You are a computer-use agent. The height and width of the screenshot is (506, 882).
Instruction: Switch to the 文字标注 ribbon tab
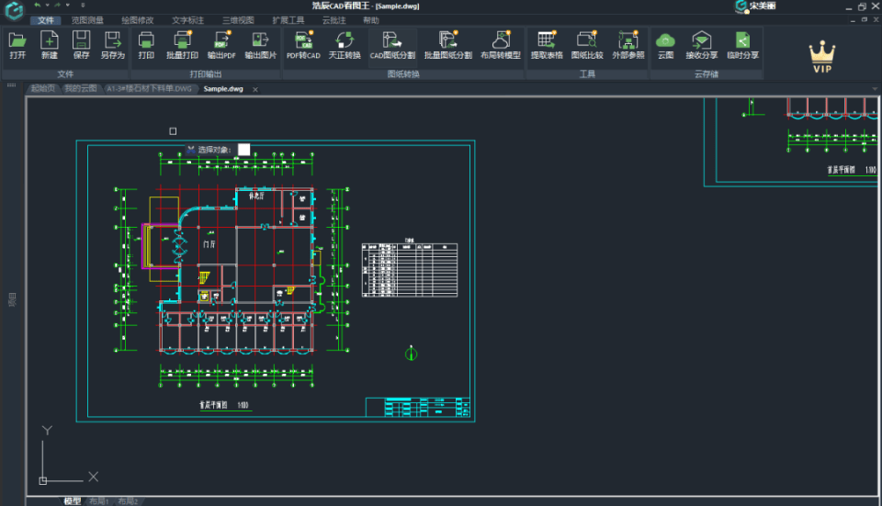[x=187, y=20]
